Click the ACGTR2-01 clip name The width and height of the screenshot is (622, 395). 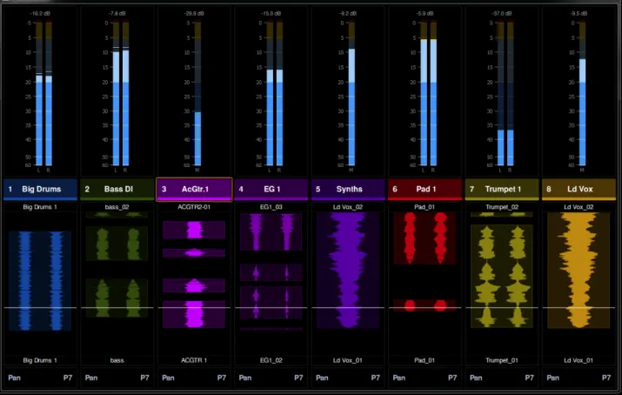coord(194,207)
